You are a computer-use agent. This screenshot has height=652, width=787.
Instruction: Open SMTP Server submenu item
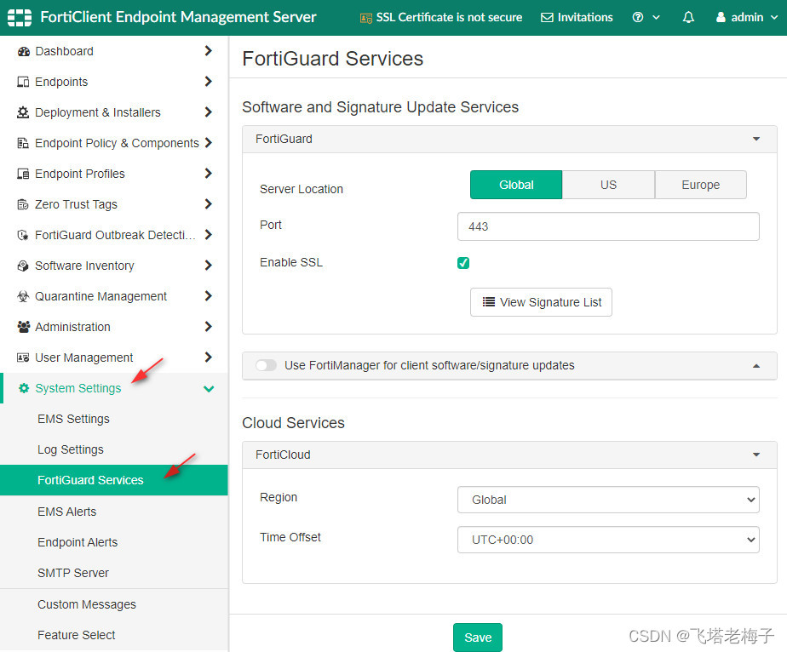114,573
